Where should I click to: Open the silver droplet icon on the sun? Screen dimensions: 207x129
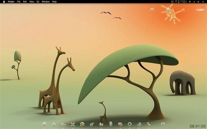point(168,10)
